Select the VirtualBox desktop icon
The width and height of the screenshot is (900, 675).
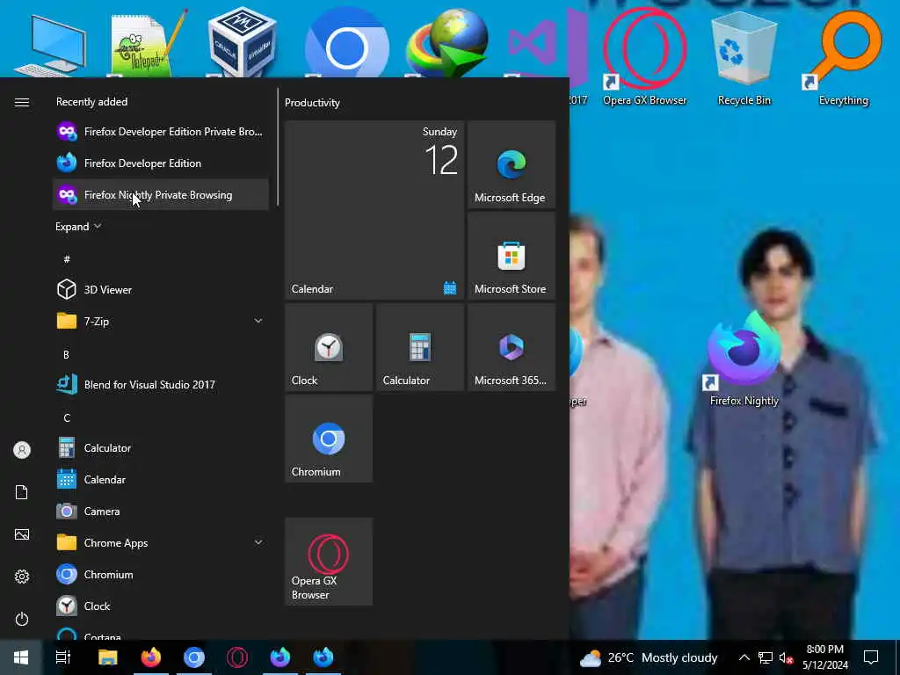[x=243, y=41]
